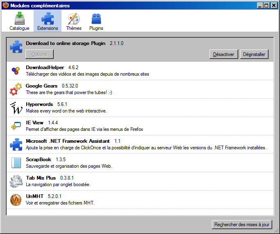Viewport: 280px width, 234px height.
Task: Click IE View version 1.4.4
Action: click(53, 123)
